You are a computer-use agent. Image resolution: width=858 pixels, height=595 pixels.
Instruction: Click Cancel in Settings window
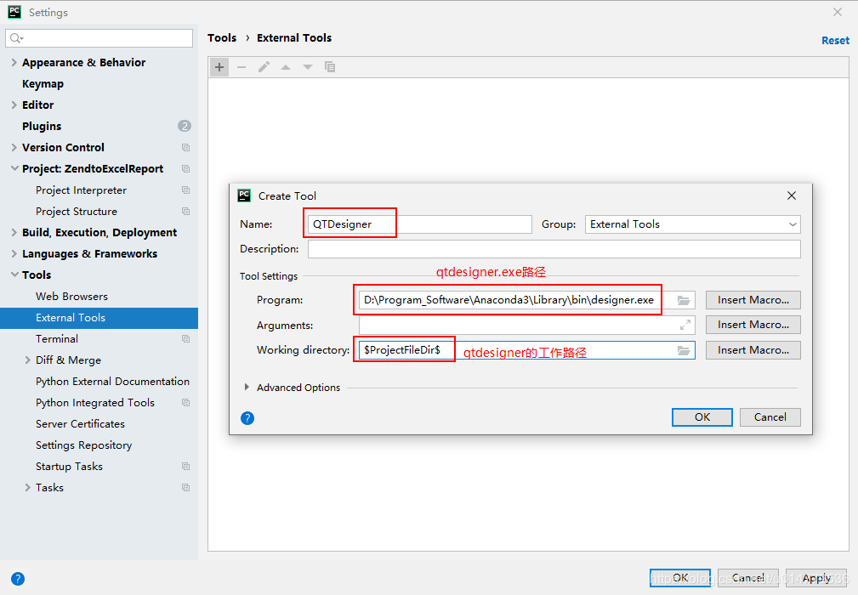[748, 578]
